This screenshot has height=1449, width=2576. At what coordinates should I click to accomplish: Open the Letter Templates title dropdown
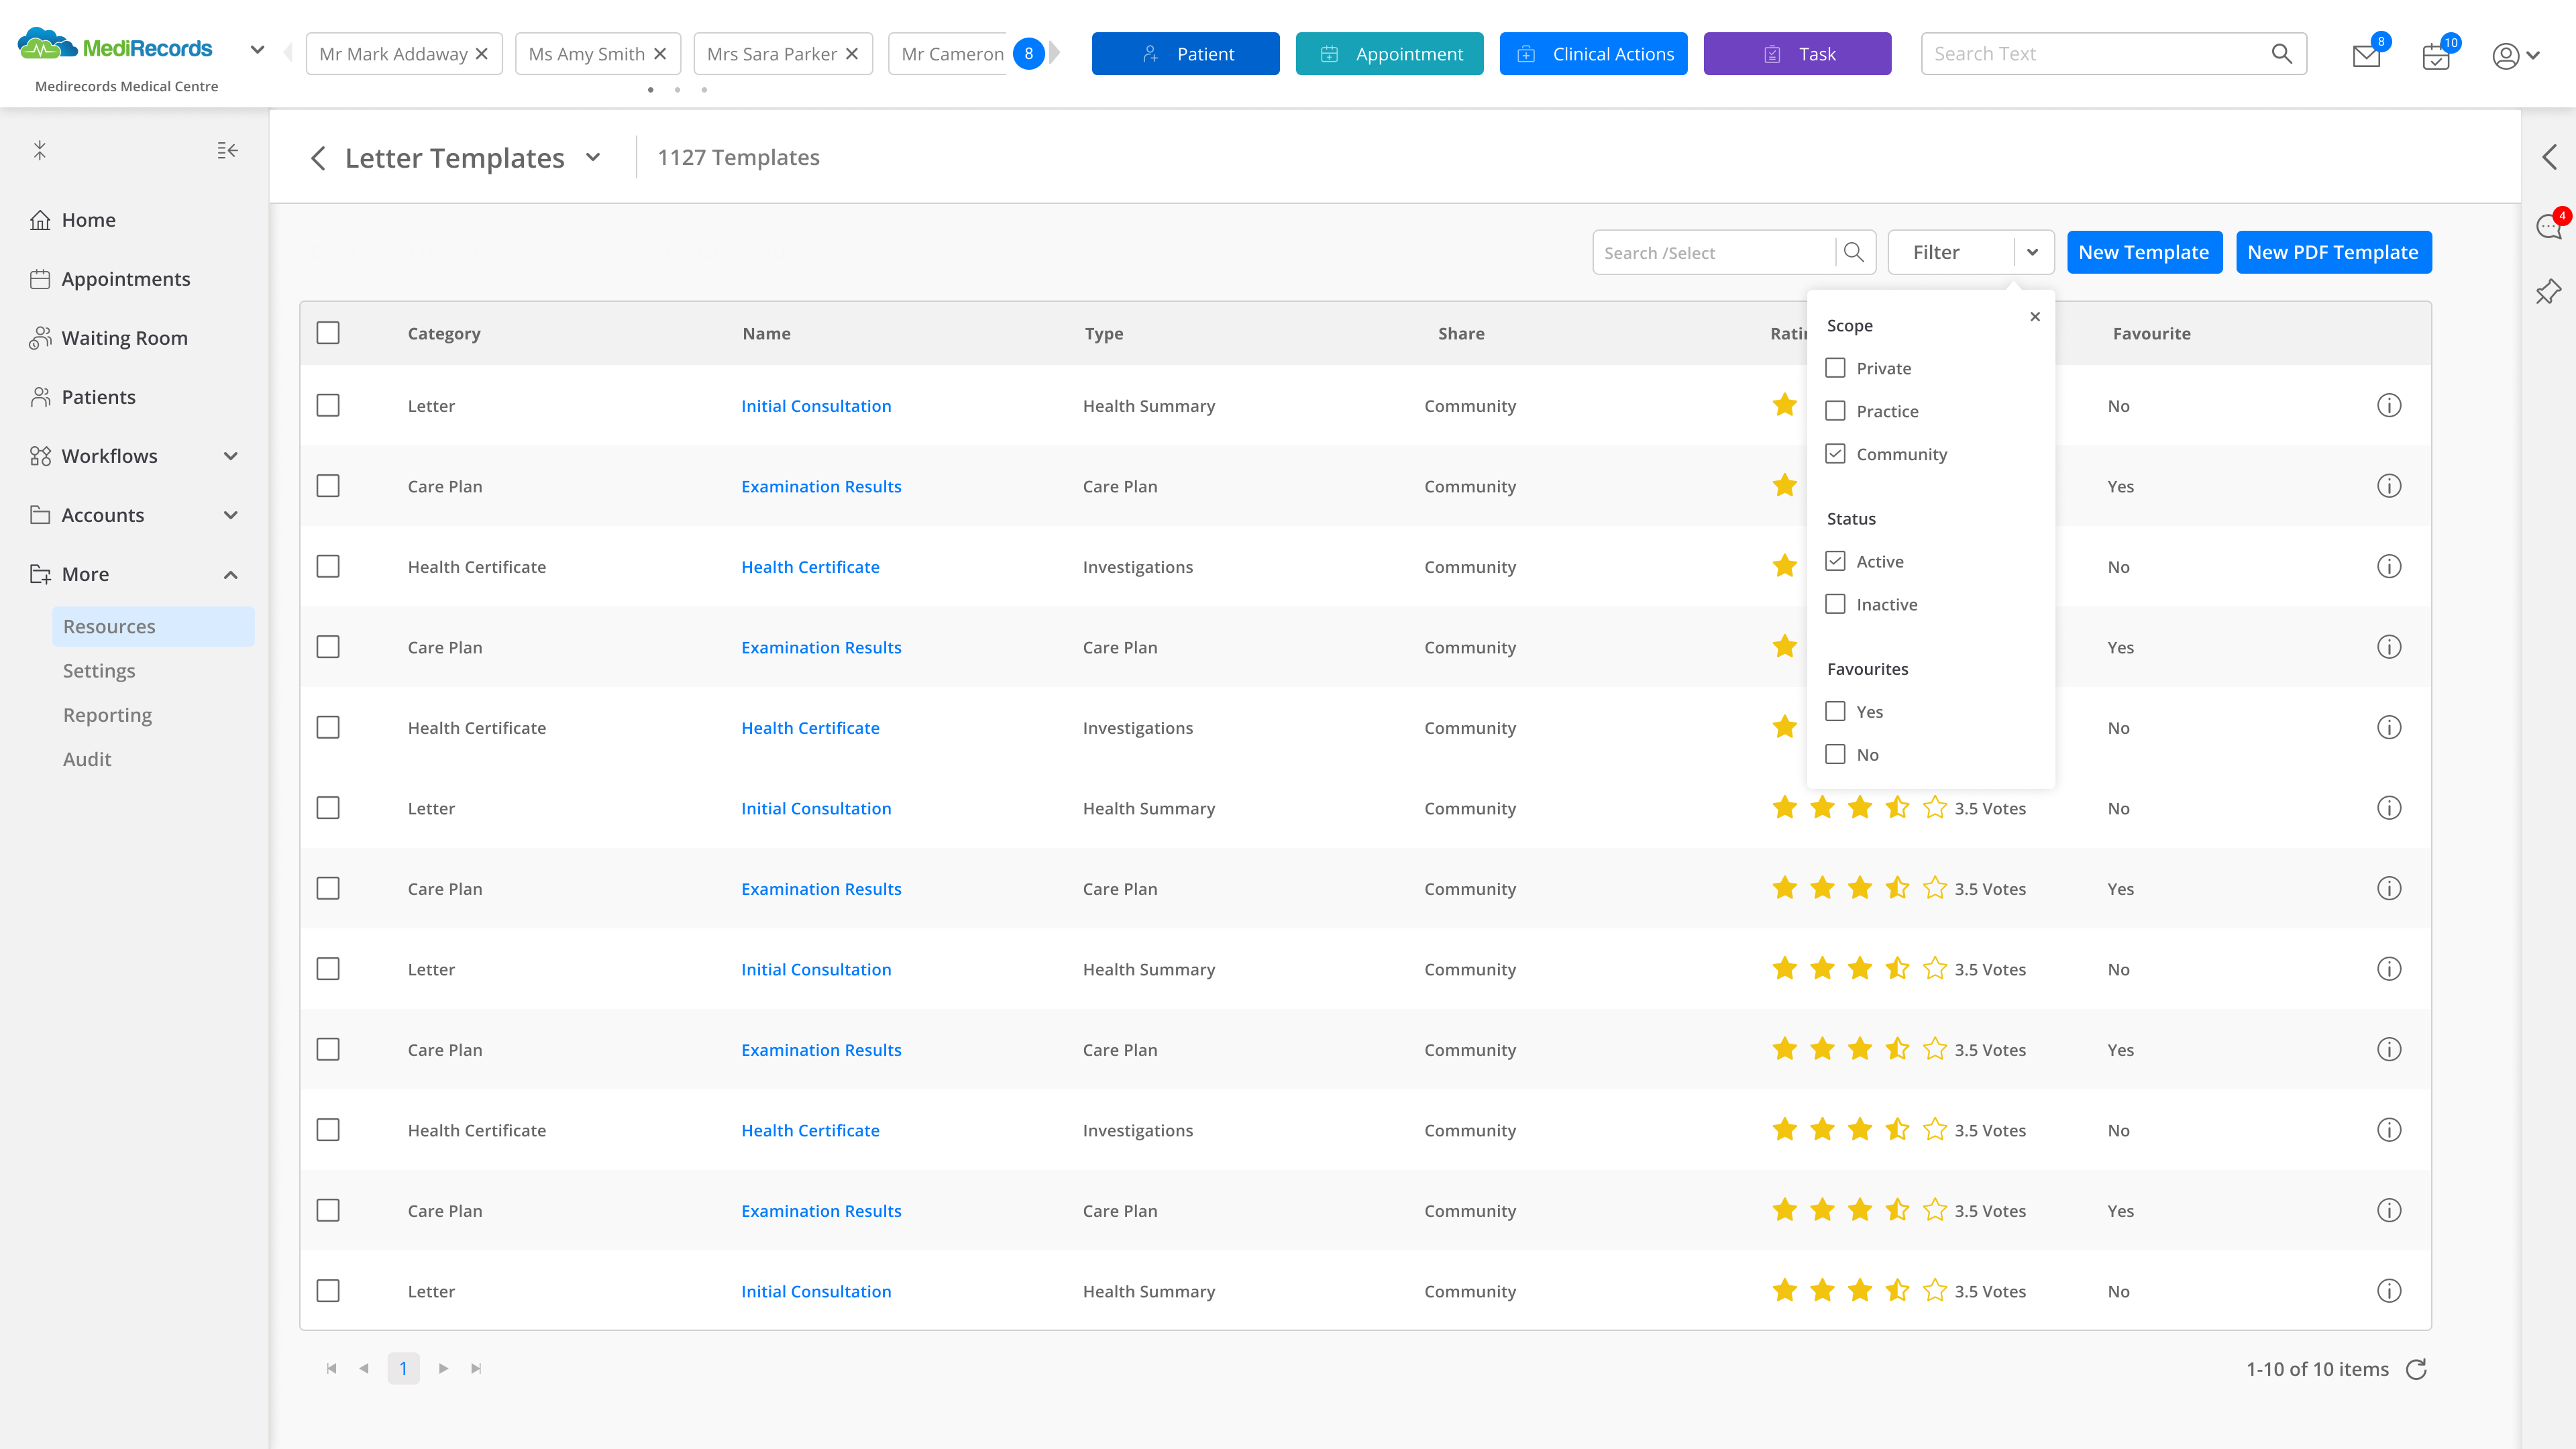[593, 157]
